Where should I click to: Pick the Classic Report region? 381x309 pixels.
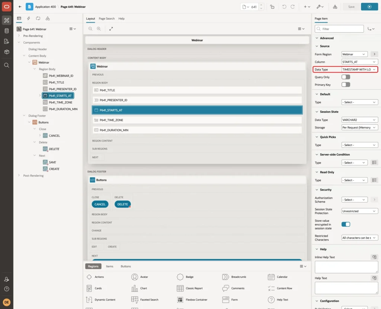[x=190, y=288]
